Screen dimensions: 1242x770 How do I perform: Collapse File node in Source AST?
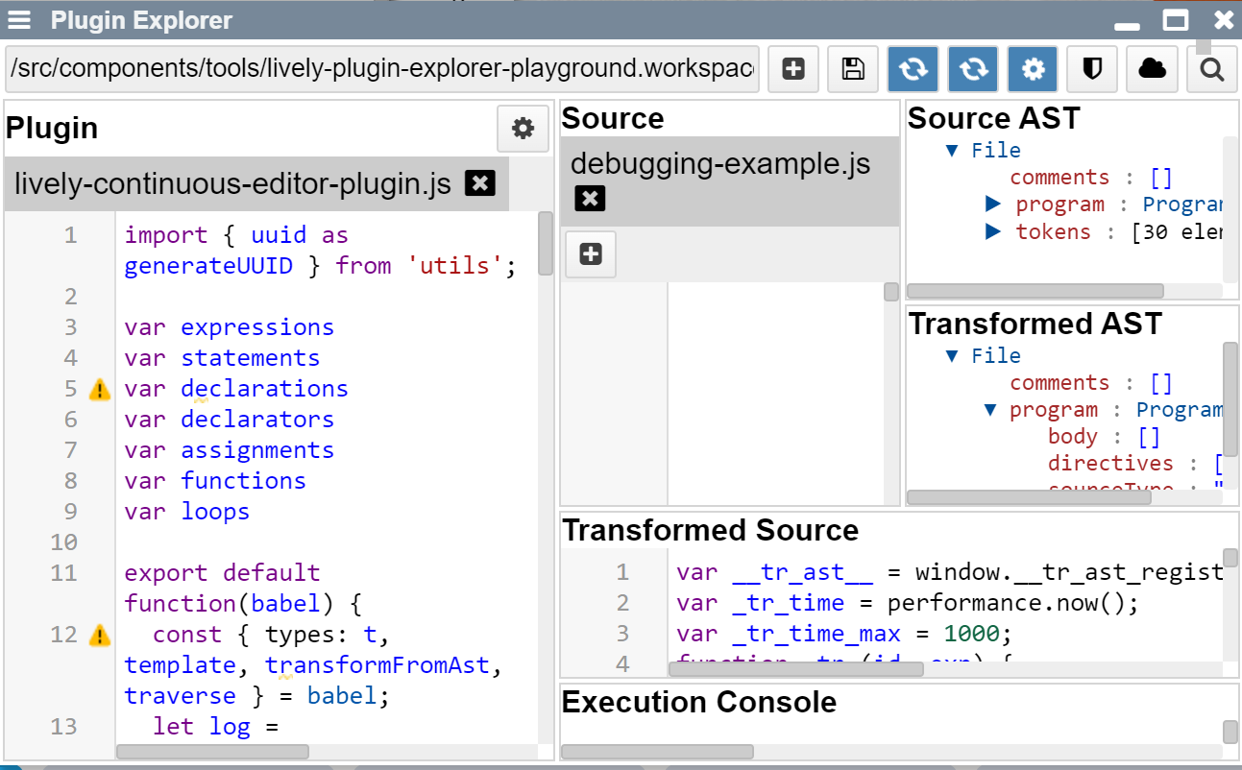[x=952, y=151]
